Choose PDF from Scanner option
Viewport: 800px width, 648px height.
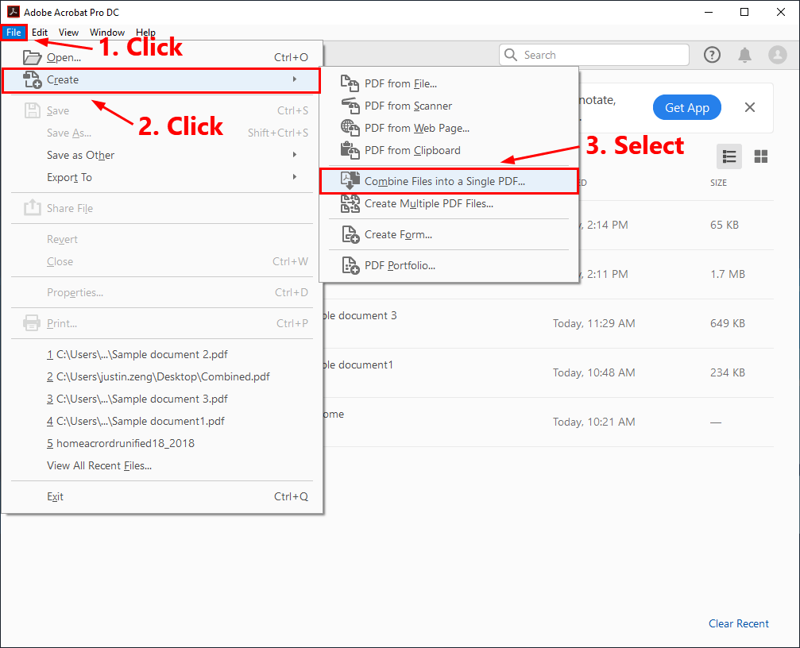coord(449,106)
